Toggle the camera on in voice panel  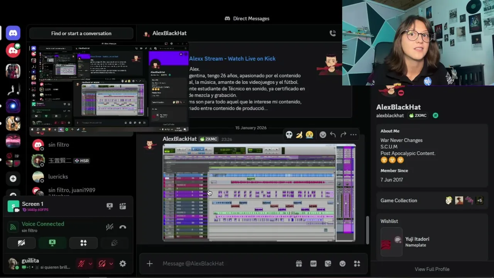[22, 243]
